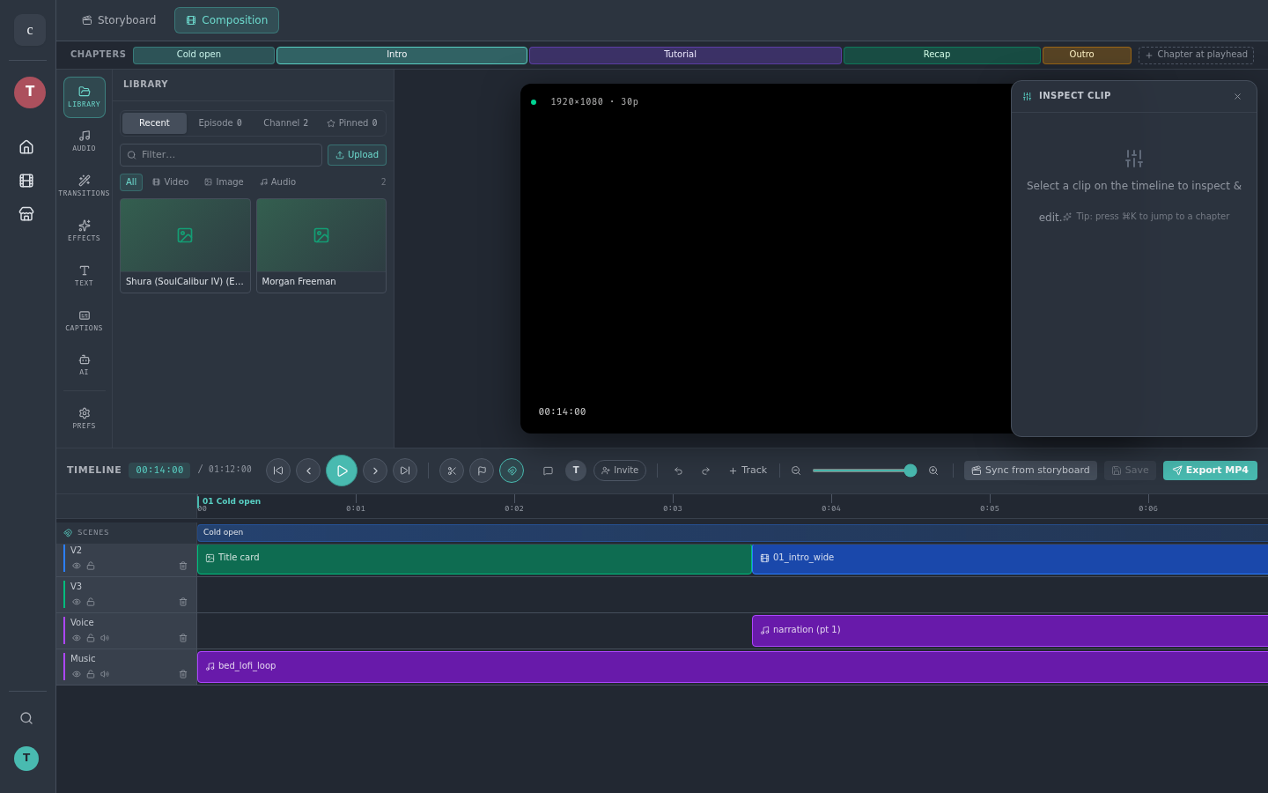
Task: Open the AI assistant panel
Action: coord(85,365)
